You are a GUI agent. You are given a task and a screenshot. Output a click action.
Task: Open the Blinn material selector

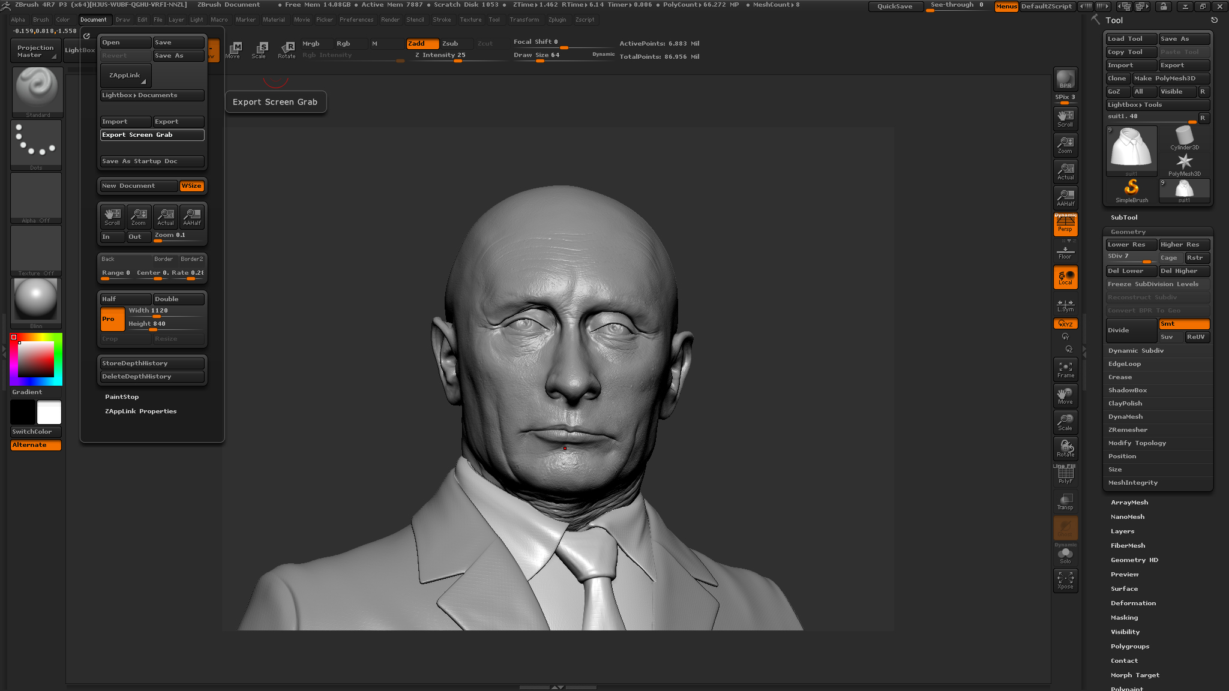[36, 304]
